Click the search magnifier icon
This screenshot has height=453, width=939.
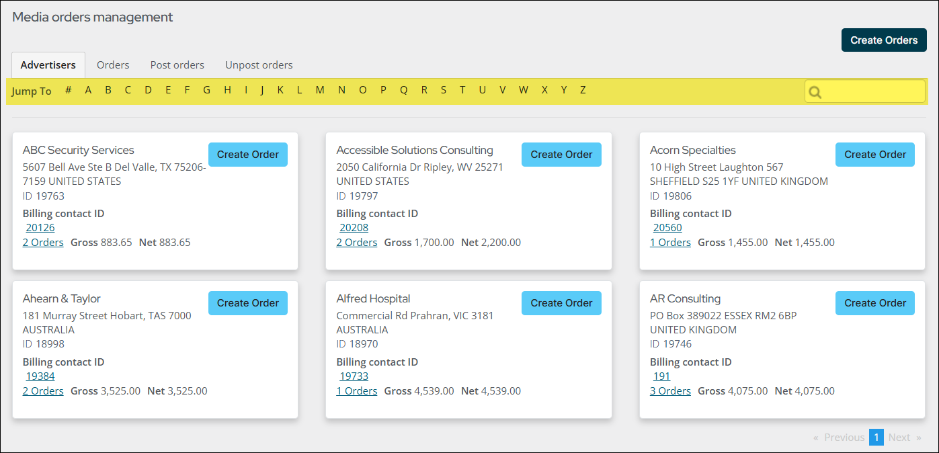coord(815,92)
